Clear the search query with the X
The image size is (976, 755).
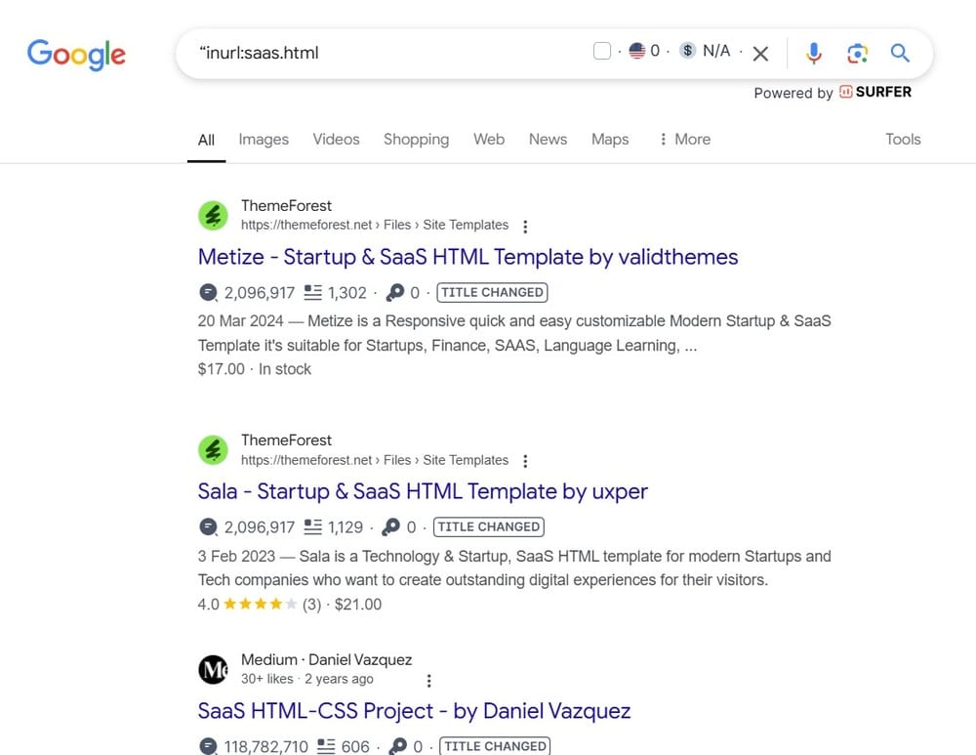click(x=760, y=54)
